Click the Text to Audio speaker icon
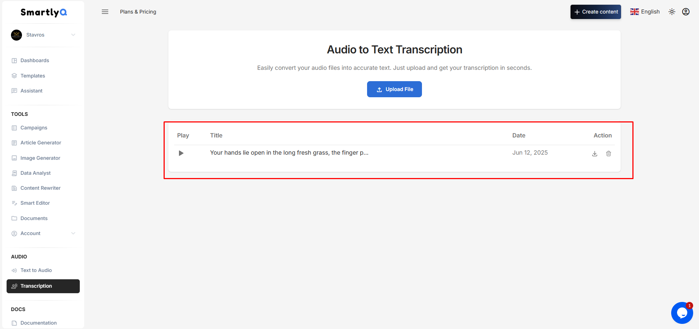Image resolution: width=699 pixels, height=329 pixels. coord(14,271)
